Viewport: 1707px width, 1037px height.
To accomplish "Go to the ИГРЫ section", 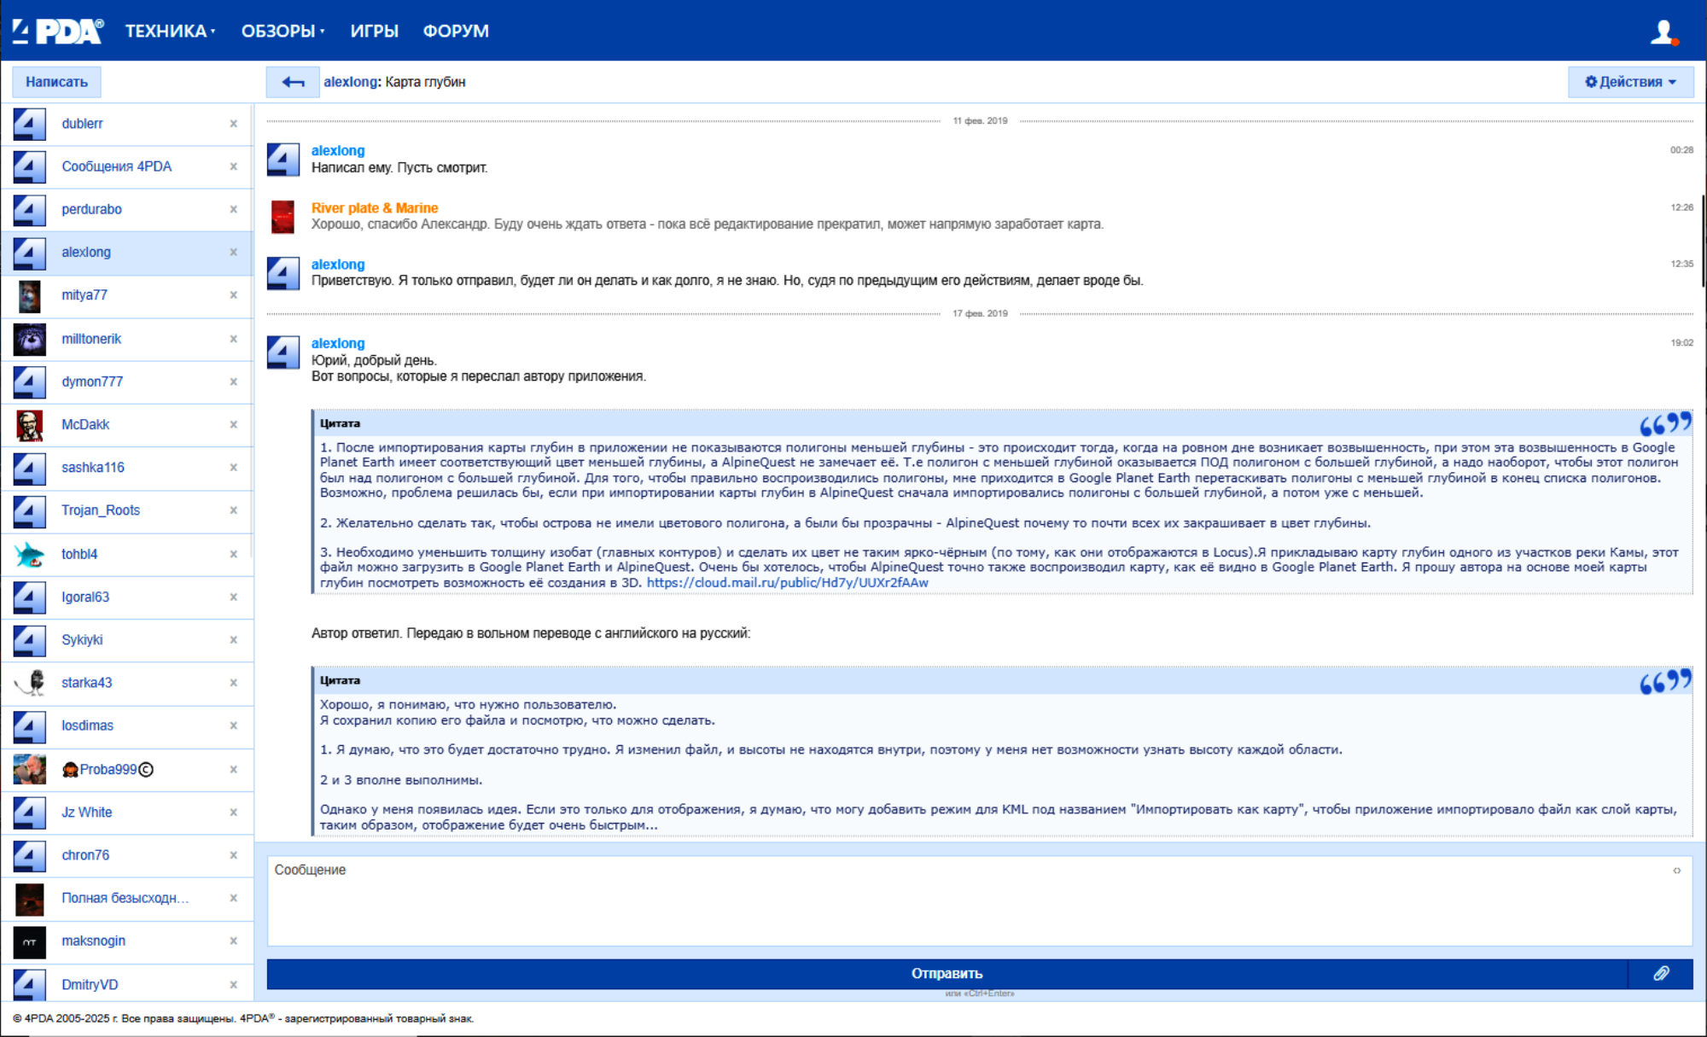I will 374,32.
